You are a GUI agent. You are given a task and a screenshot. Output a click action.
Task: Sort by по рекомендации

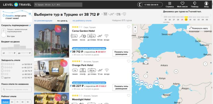coord(43,21)
